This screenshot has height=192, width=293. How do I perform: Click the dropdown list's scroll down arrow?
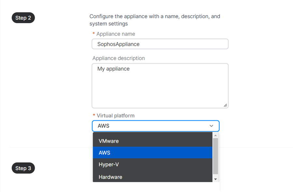tap(215, 179)
